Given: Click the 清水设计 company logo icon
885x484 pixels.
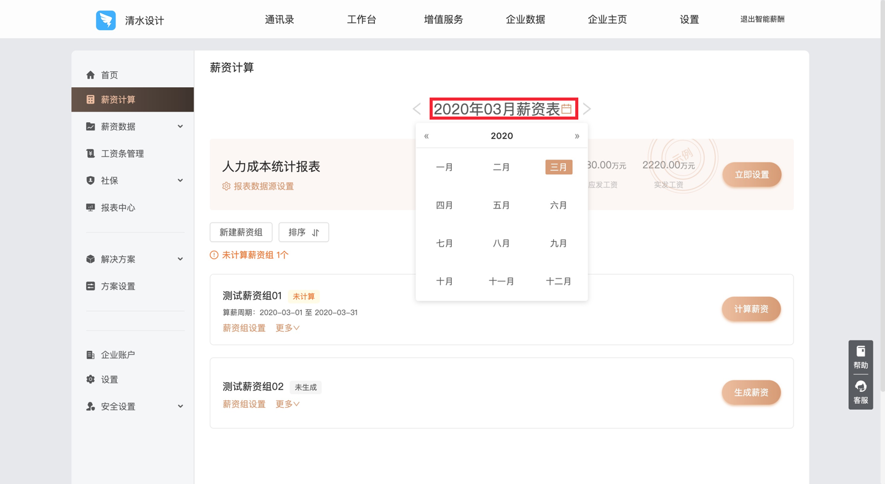Looking at the screenshot, I should (106, 20).
